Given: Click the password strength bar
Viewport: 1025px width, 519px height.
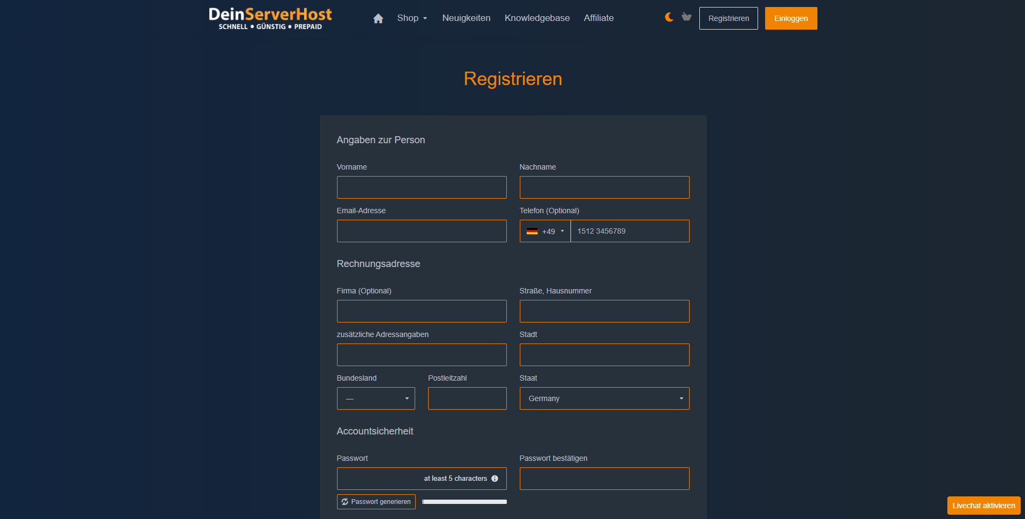Looking at the screenshot, I should click(464, 502).
